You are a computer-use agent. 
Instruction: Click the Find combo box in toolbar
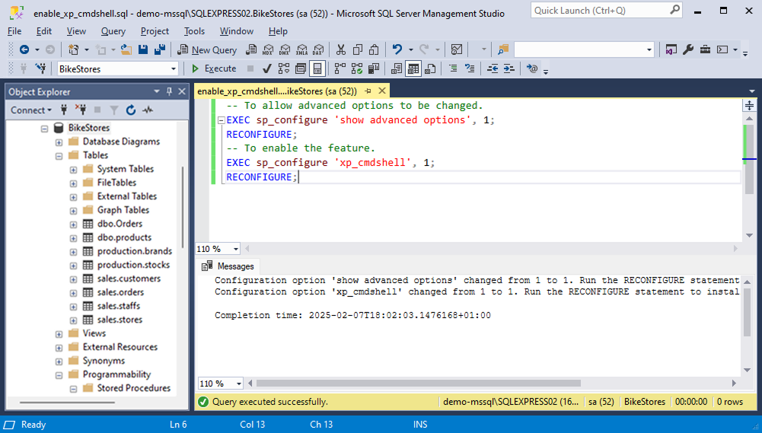[584, 49]
